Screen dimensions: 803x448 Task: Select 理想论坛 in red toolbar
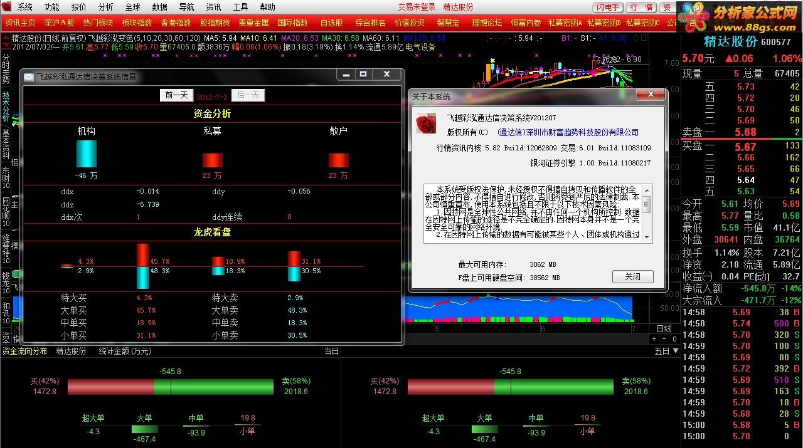click(487, 23)
